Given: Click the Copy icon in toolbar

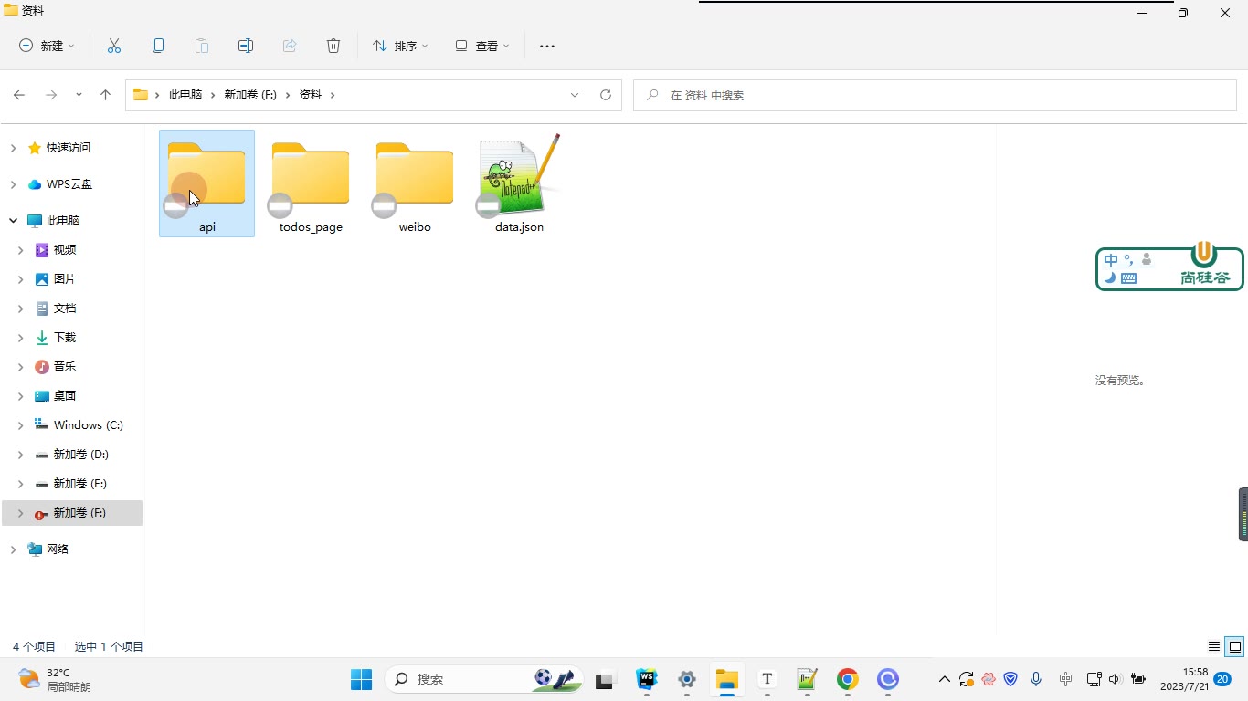Looking at the screenshot, I should [x=158, y=46].
